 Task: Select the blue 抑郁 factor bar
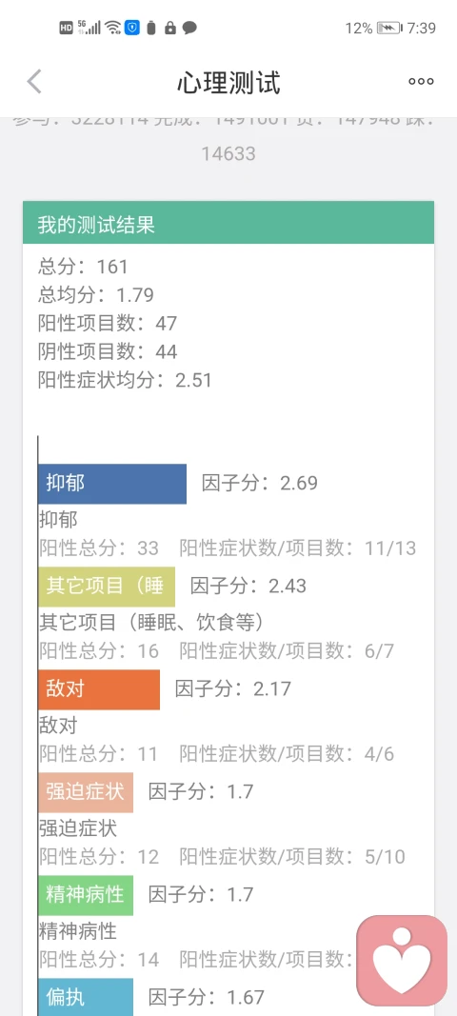pyautogui.click(x=112, y=484)
